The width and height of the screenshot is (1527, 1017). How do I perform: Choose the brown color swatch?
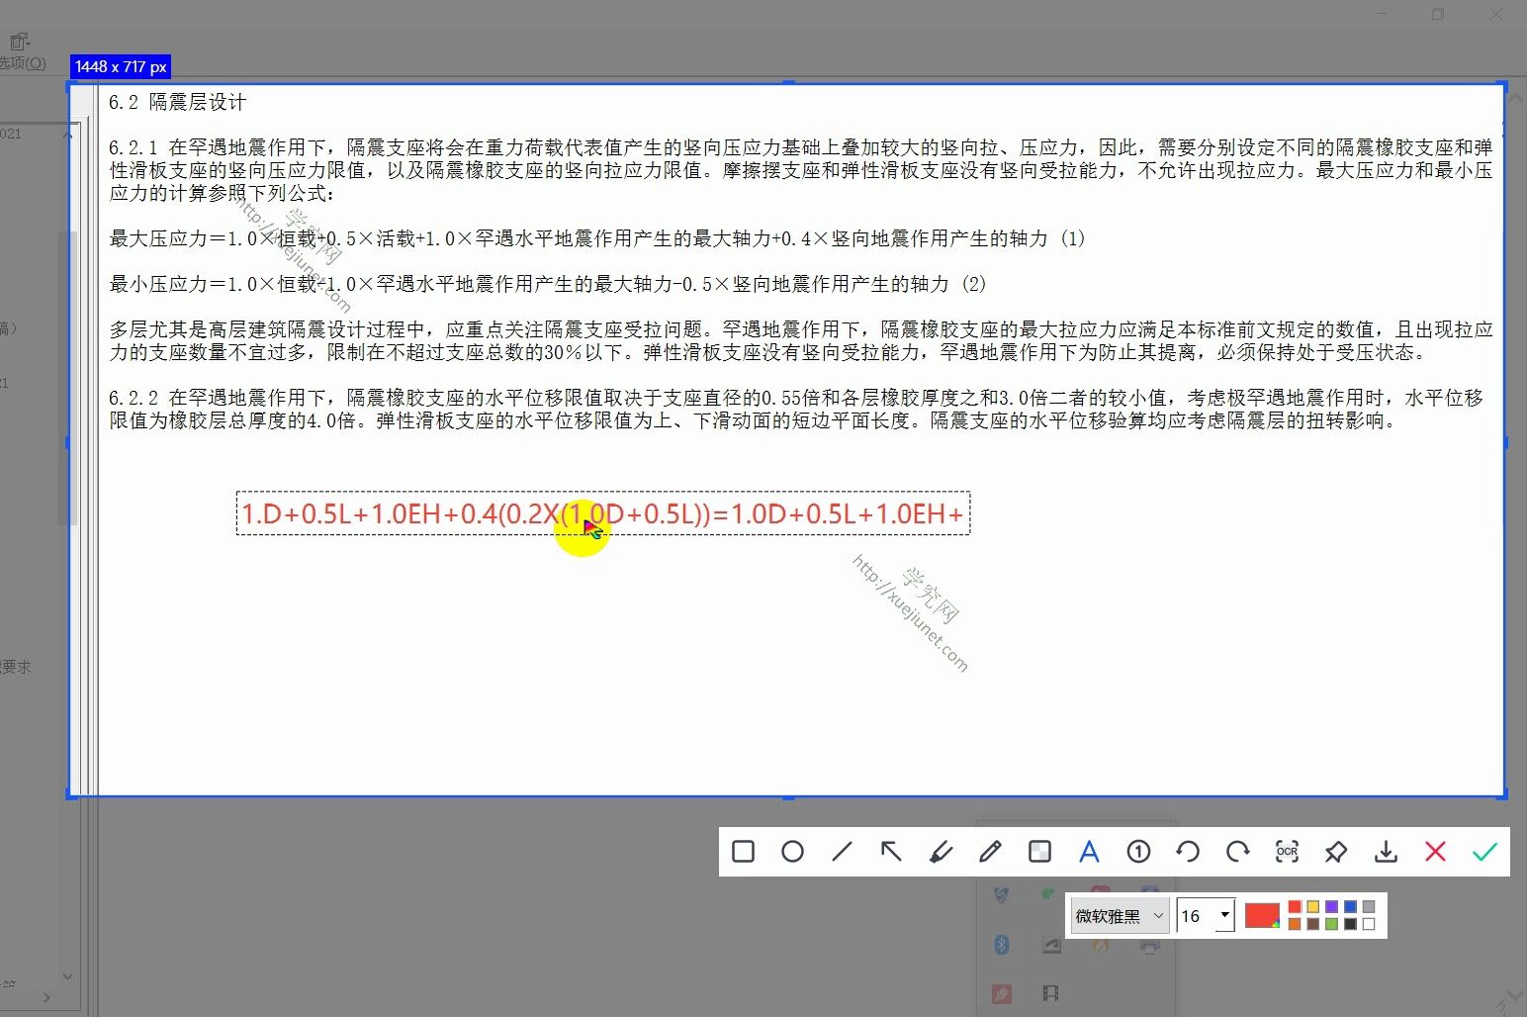point(1312,924)
